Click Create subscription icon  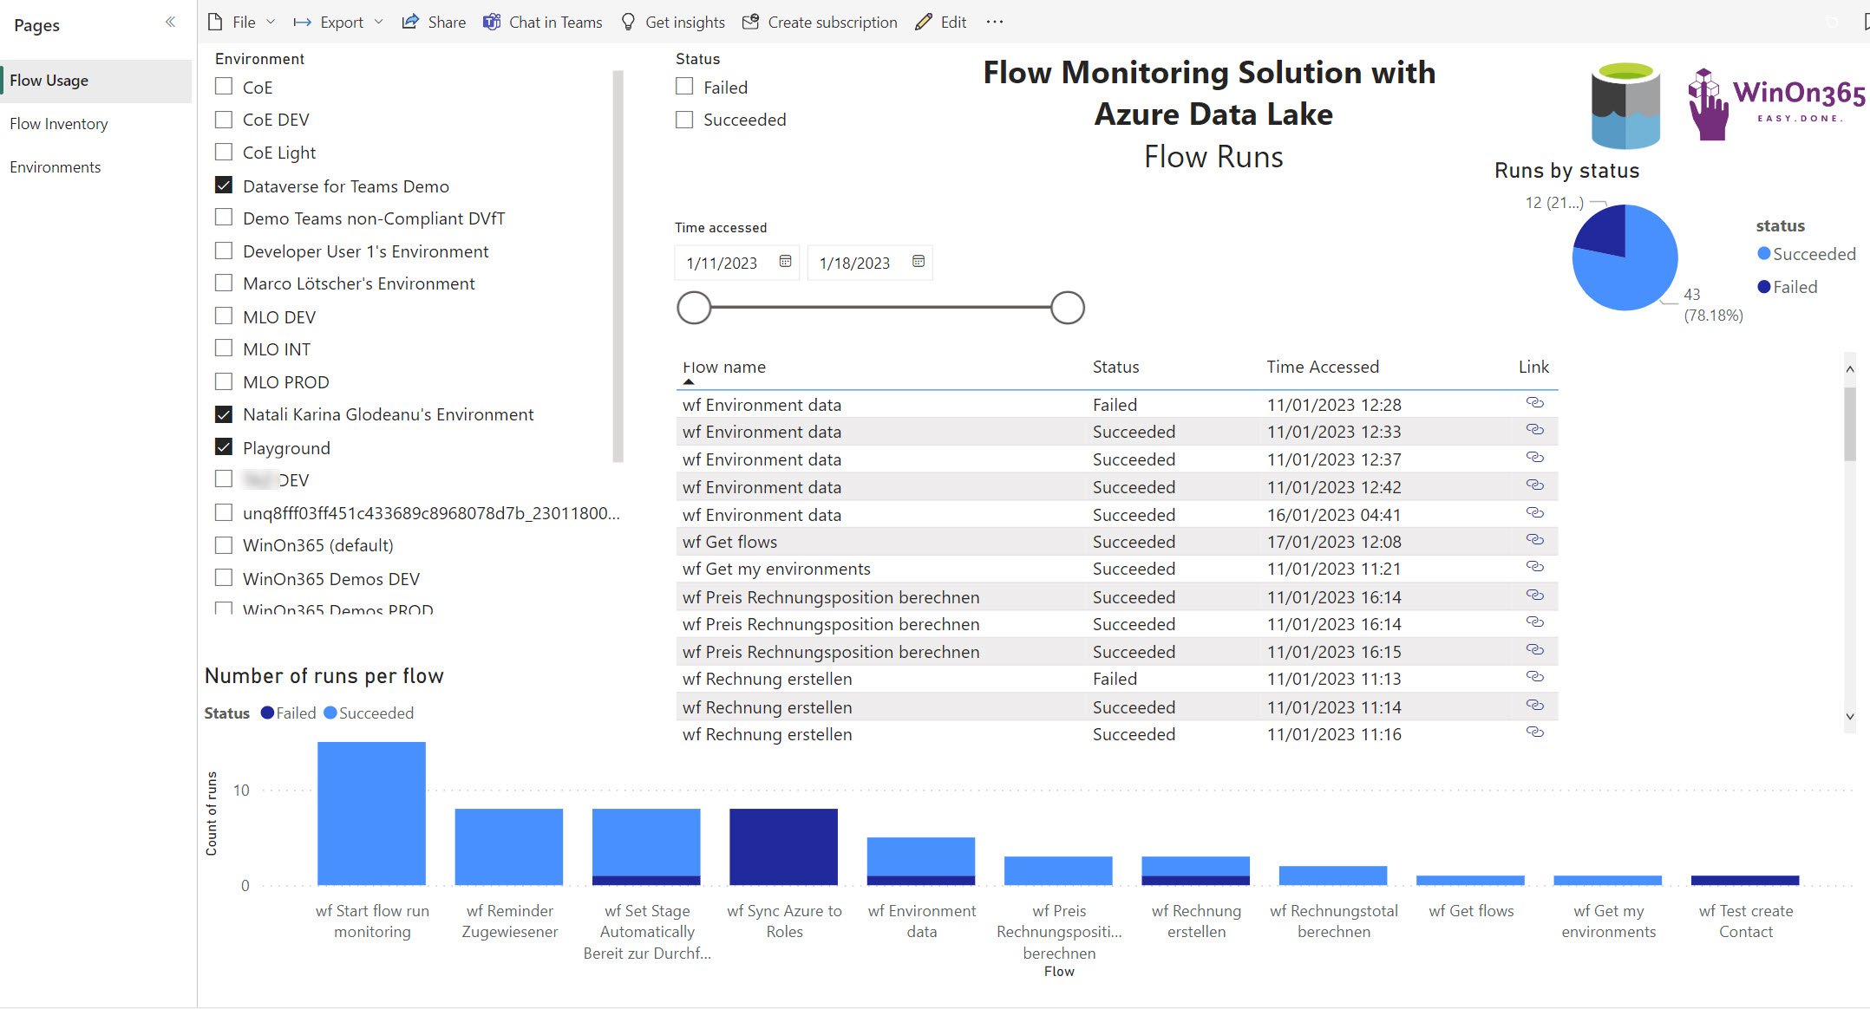pos(749,21)
